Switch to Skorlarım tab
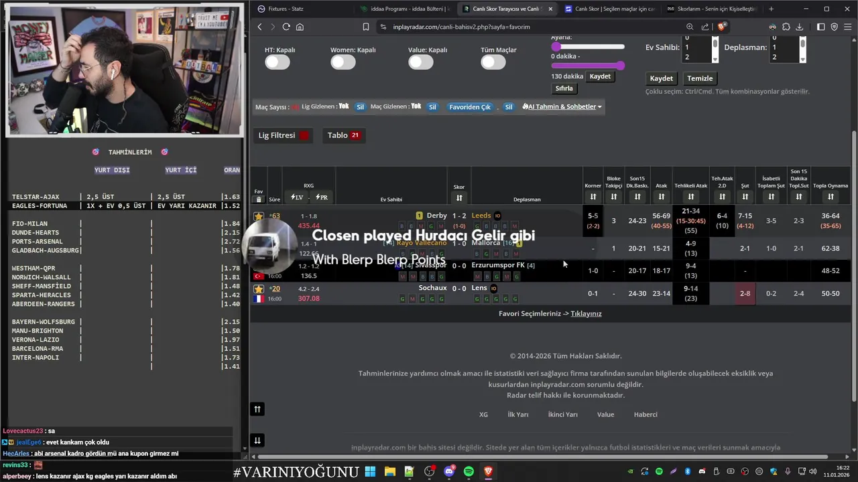 (x=711, y=9)
